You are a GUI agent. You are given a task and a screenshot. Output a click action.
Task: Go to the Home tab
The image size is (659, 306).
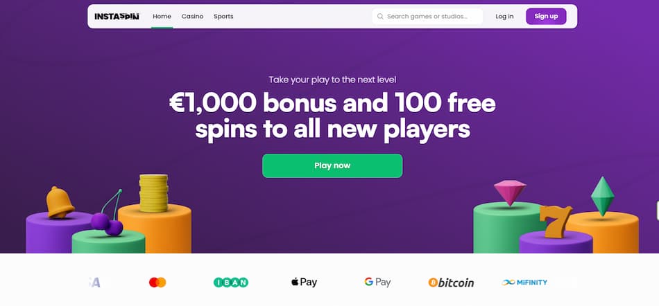[162, 16]
